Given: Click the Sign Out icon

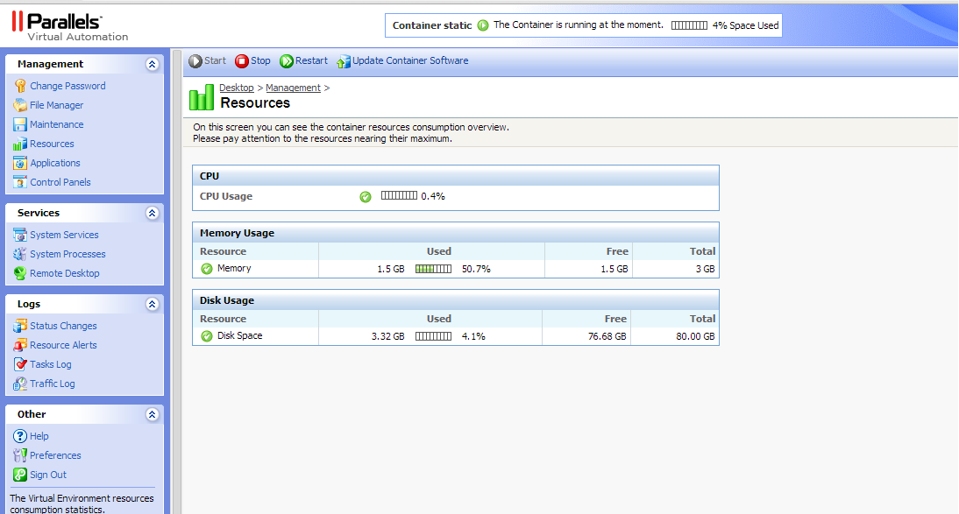Looking at the screenshot, I should point(20,475).
